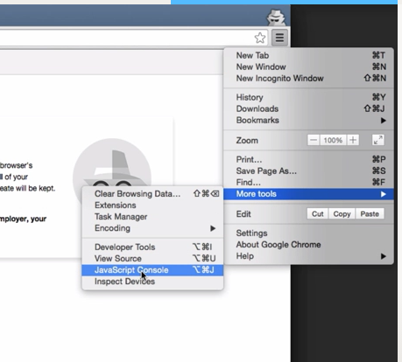
Task: Open Extensions from More tools submenu
Action: coord(152,205)
